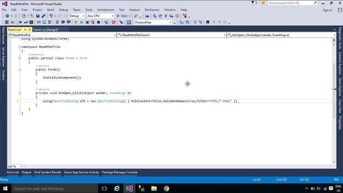Click the Undo arrow icon

(x=51, y=16)
